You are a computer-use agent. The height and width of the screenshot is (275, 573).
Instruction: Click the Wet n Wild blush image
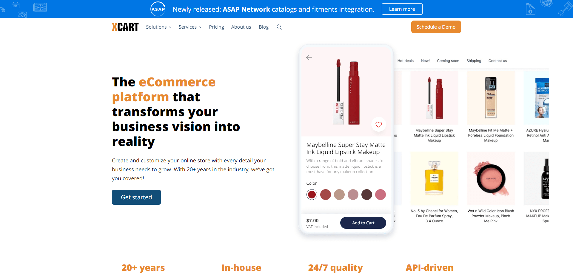[491, 178]
